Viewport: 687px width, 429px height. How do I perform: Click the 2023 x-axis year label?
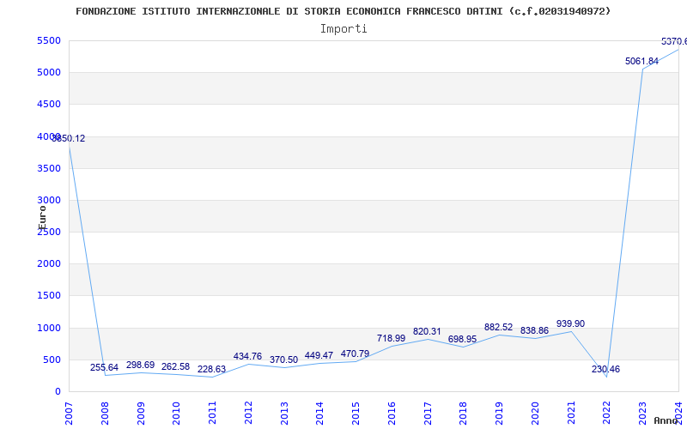pos(642,414)
